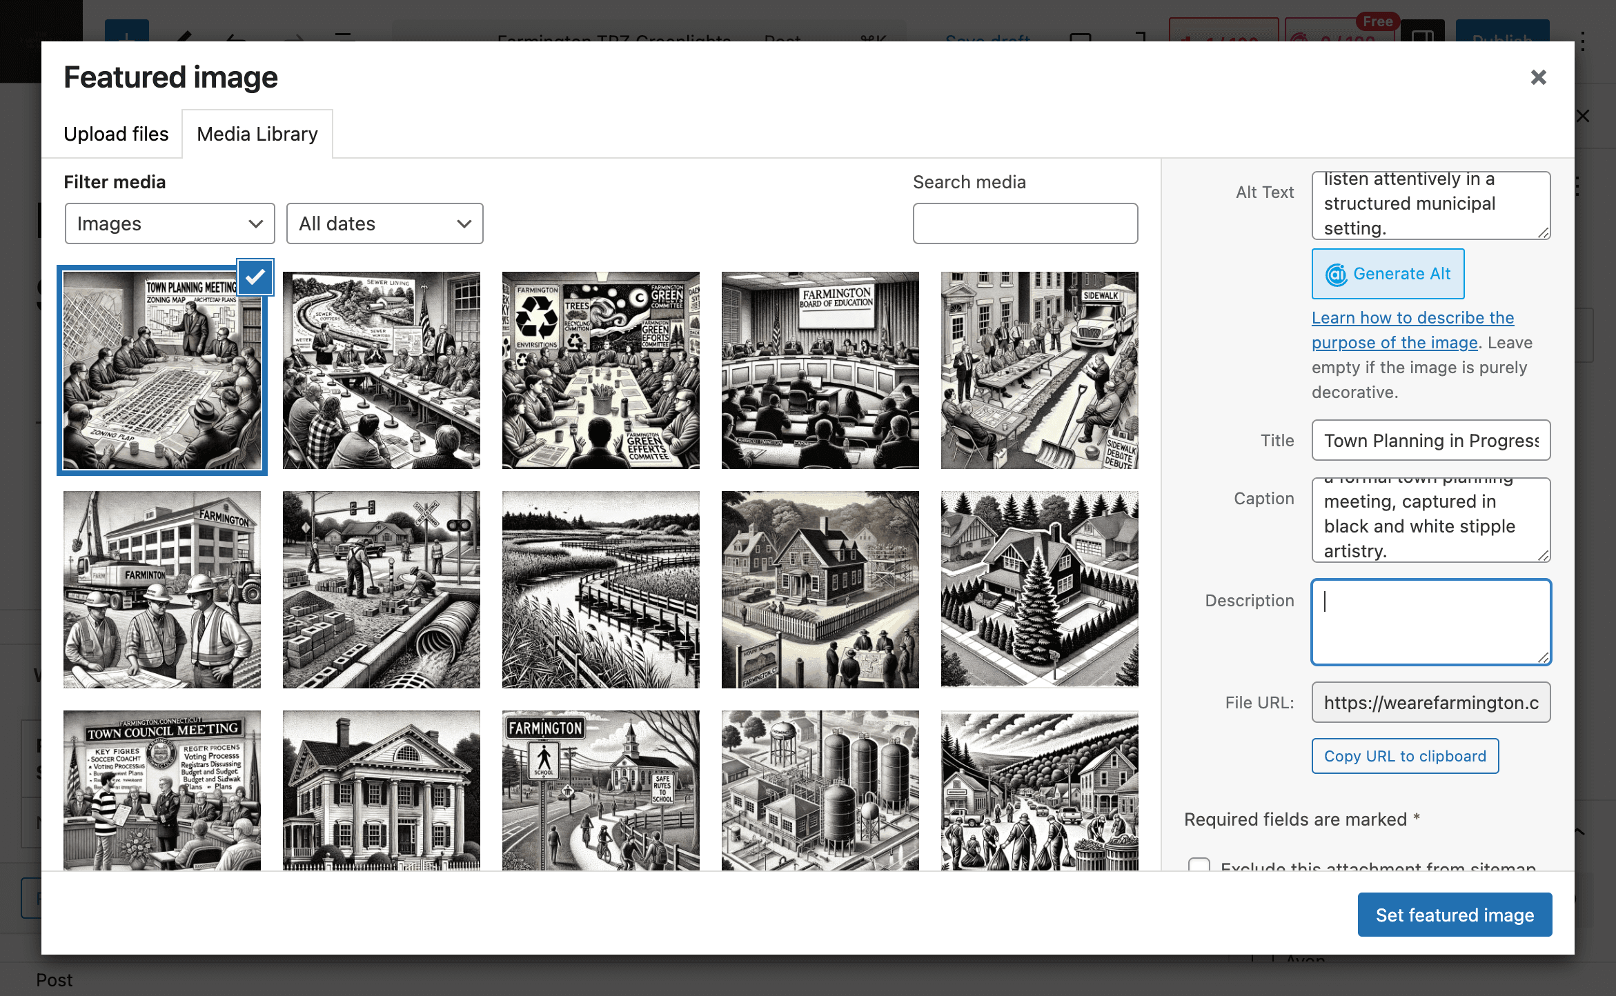This screenshot has width=1616, height=996.
Task: Open the Learn how to describe the purpose link
Action: 1412,330
